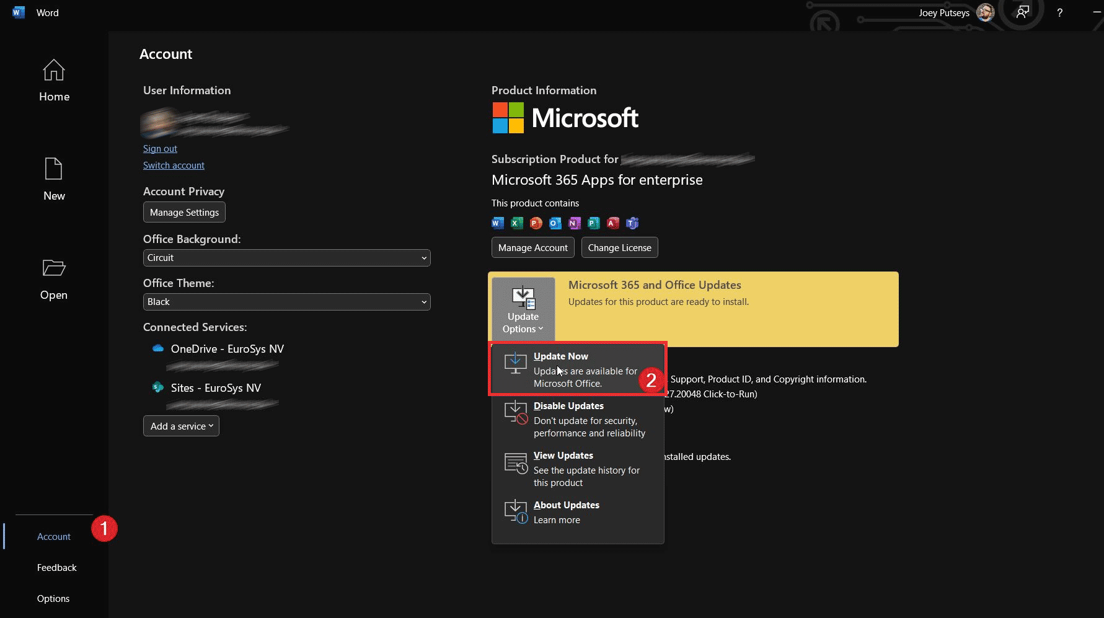Create a New document from sidebar
1104x618 pixels.
click(x=54, y=180)
